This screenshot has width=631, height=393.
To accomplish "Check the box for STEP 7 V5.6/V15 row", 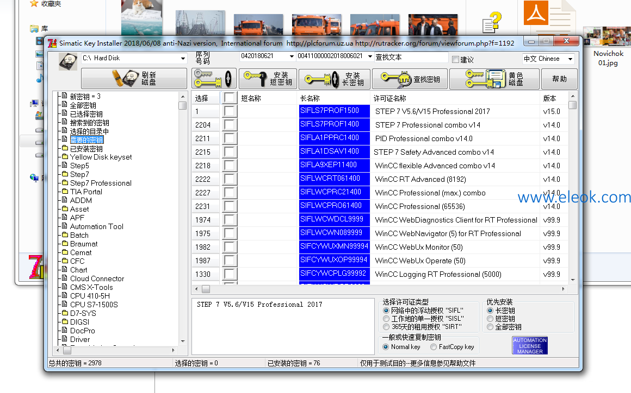I will click(x=230, y=111).
